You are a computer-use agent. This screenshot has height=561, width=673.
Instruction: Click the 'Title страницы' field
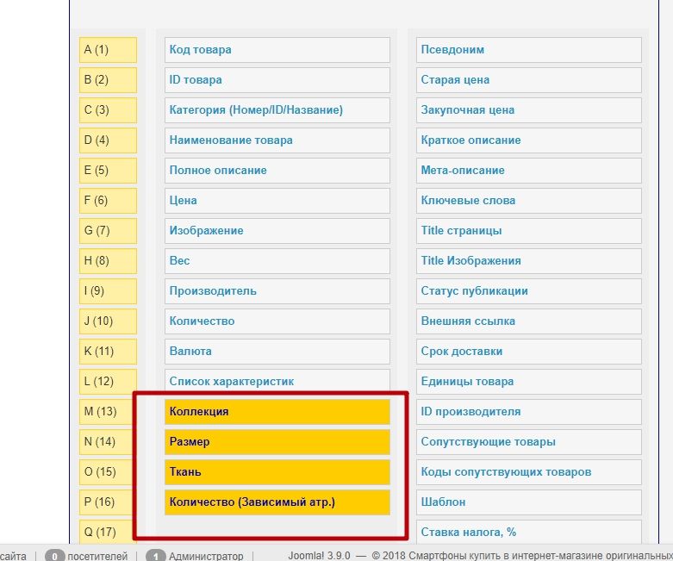(x=529, y=231)
